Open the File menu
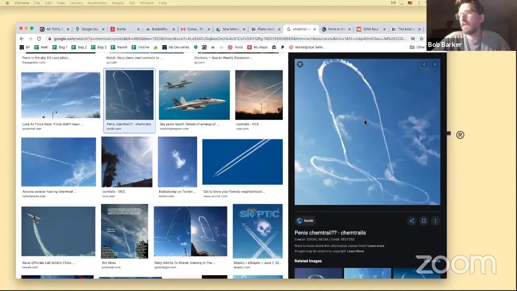This screenshot has width=517, height=291. (x=37, y=3)
